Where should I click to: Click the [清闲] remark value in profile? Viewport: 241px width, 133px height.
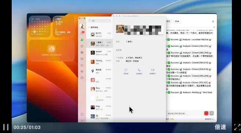point(129,42)
